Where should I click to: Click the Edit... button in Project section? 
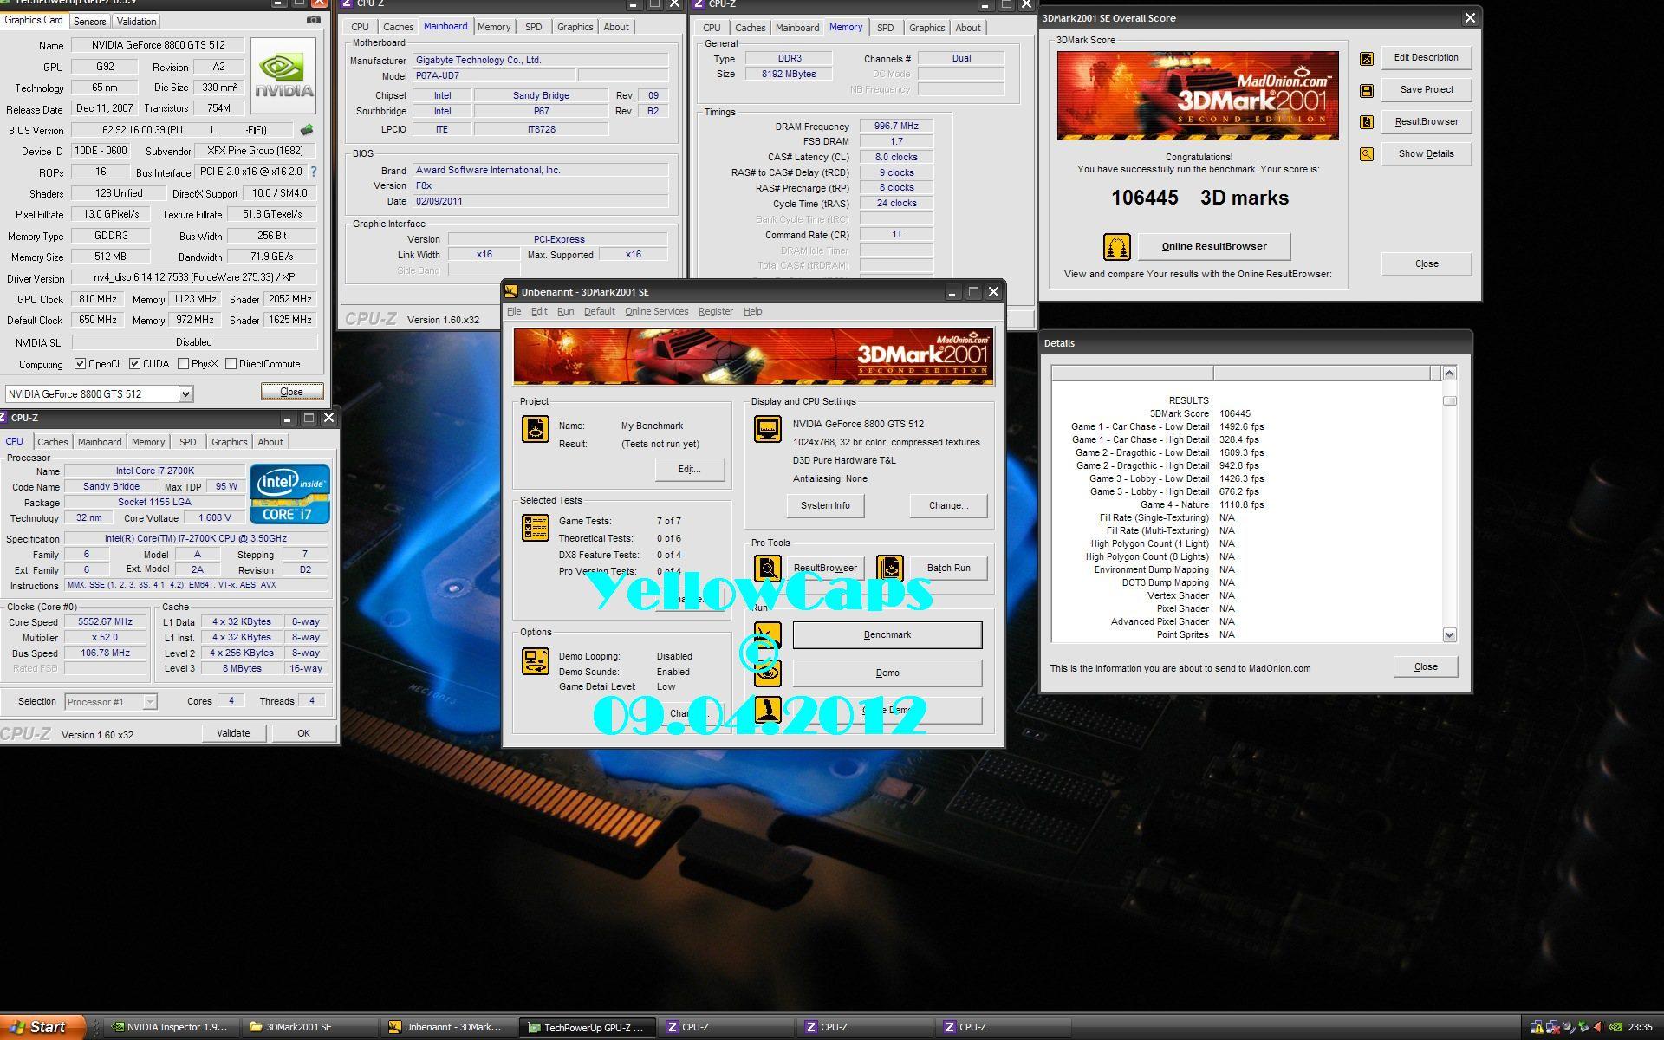689,470
